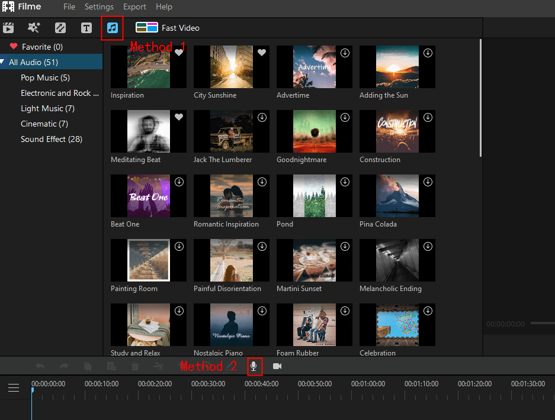Download the Pina Colada track
The image size is (555, 420).
(428, 182)
